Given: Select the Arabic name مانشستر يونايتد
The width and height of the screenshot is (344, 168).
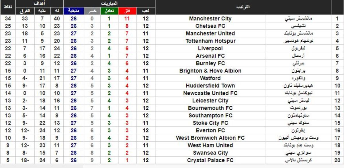Looking at the screenshot, I should pos(299,33).
